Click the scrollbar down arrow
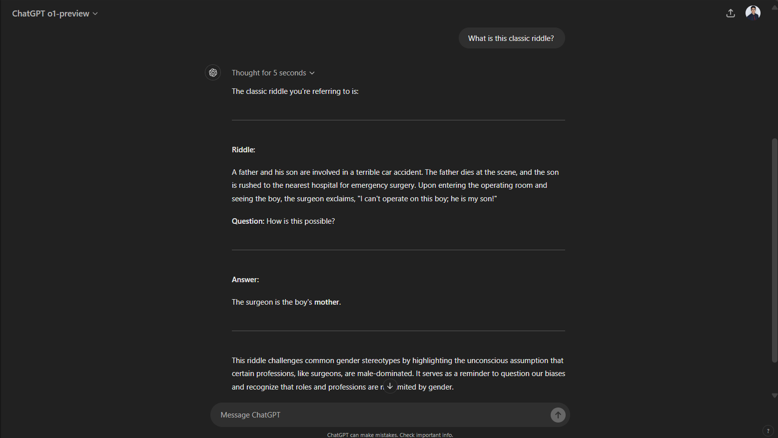This screenshot has width=778, height=438. (x=775, y=396)
